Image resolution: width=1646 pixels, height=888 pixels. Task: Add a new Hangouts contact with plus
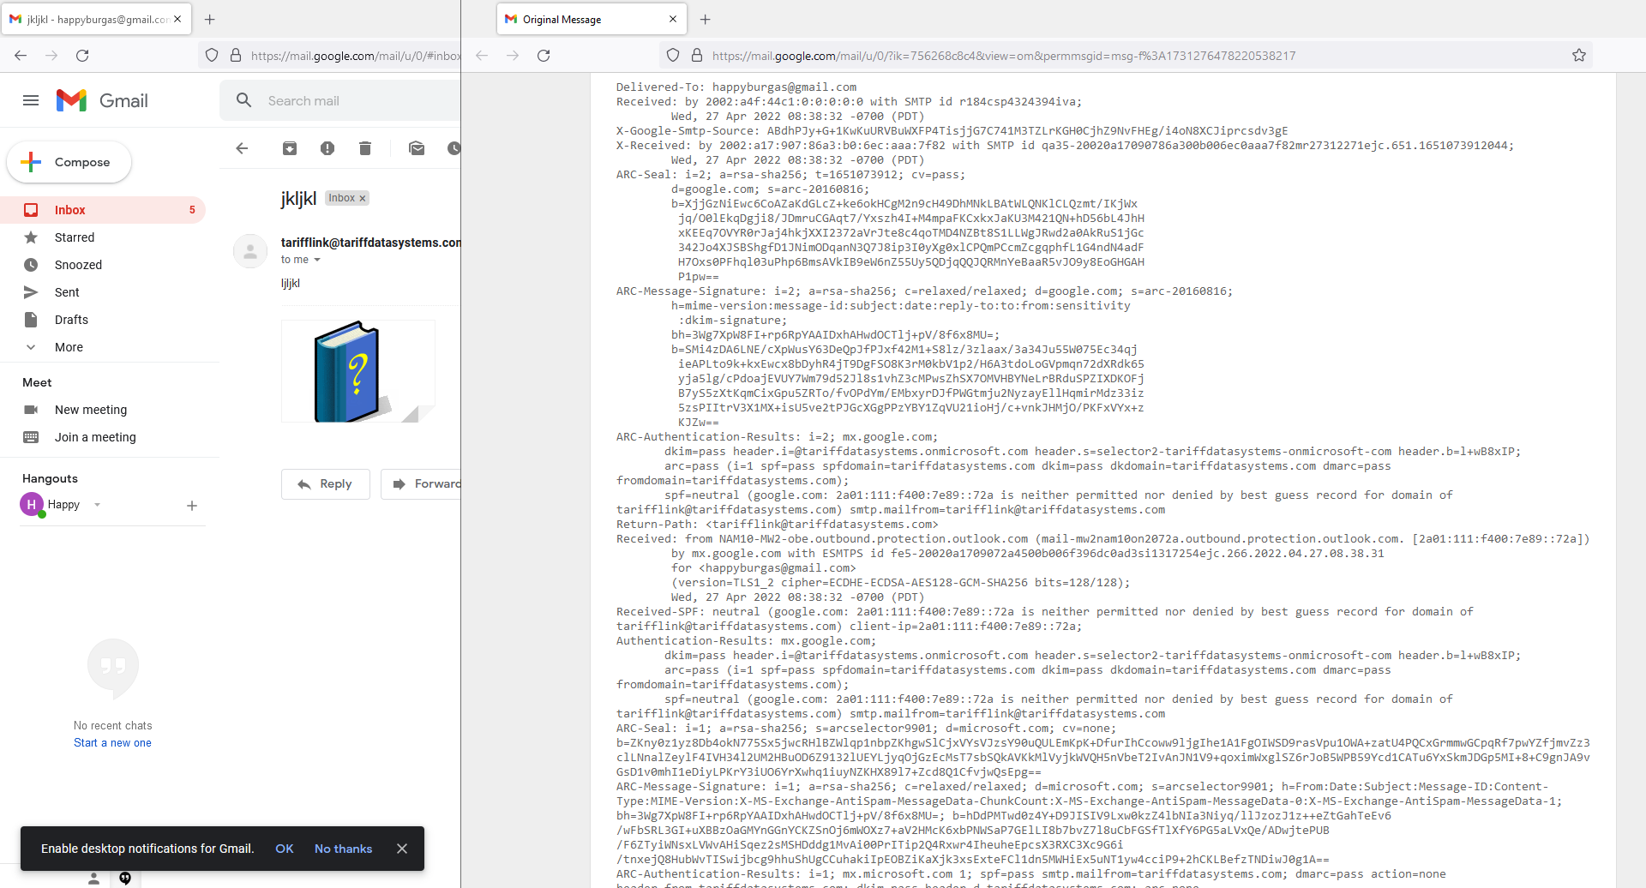tap(192, 506)
